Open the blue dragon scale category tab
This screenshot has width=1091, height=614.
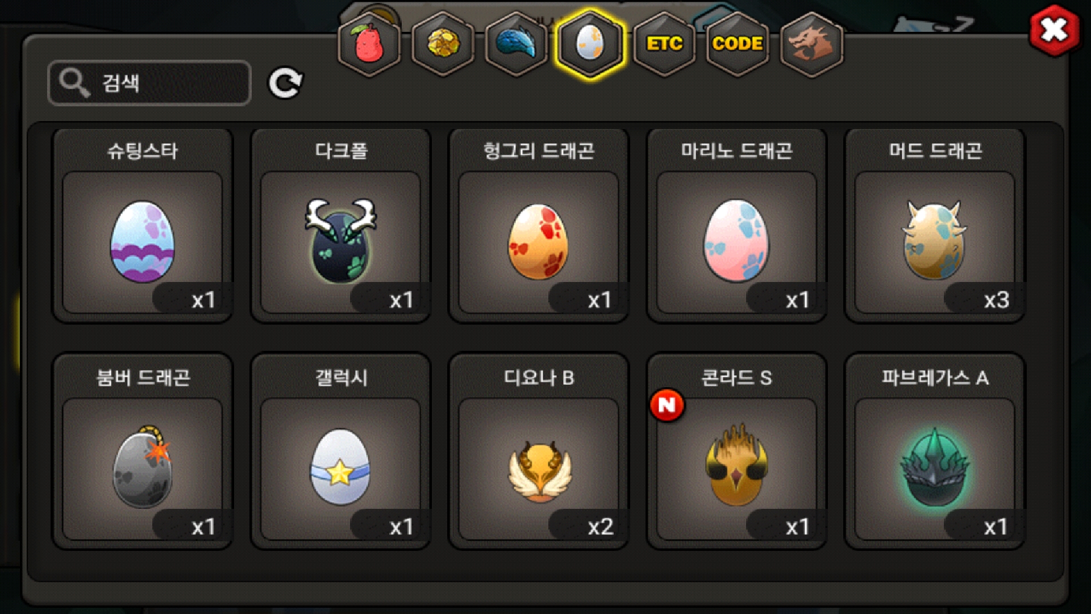(x=516, y=44)
